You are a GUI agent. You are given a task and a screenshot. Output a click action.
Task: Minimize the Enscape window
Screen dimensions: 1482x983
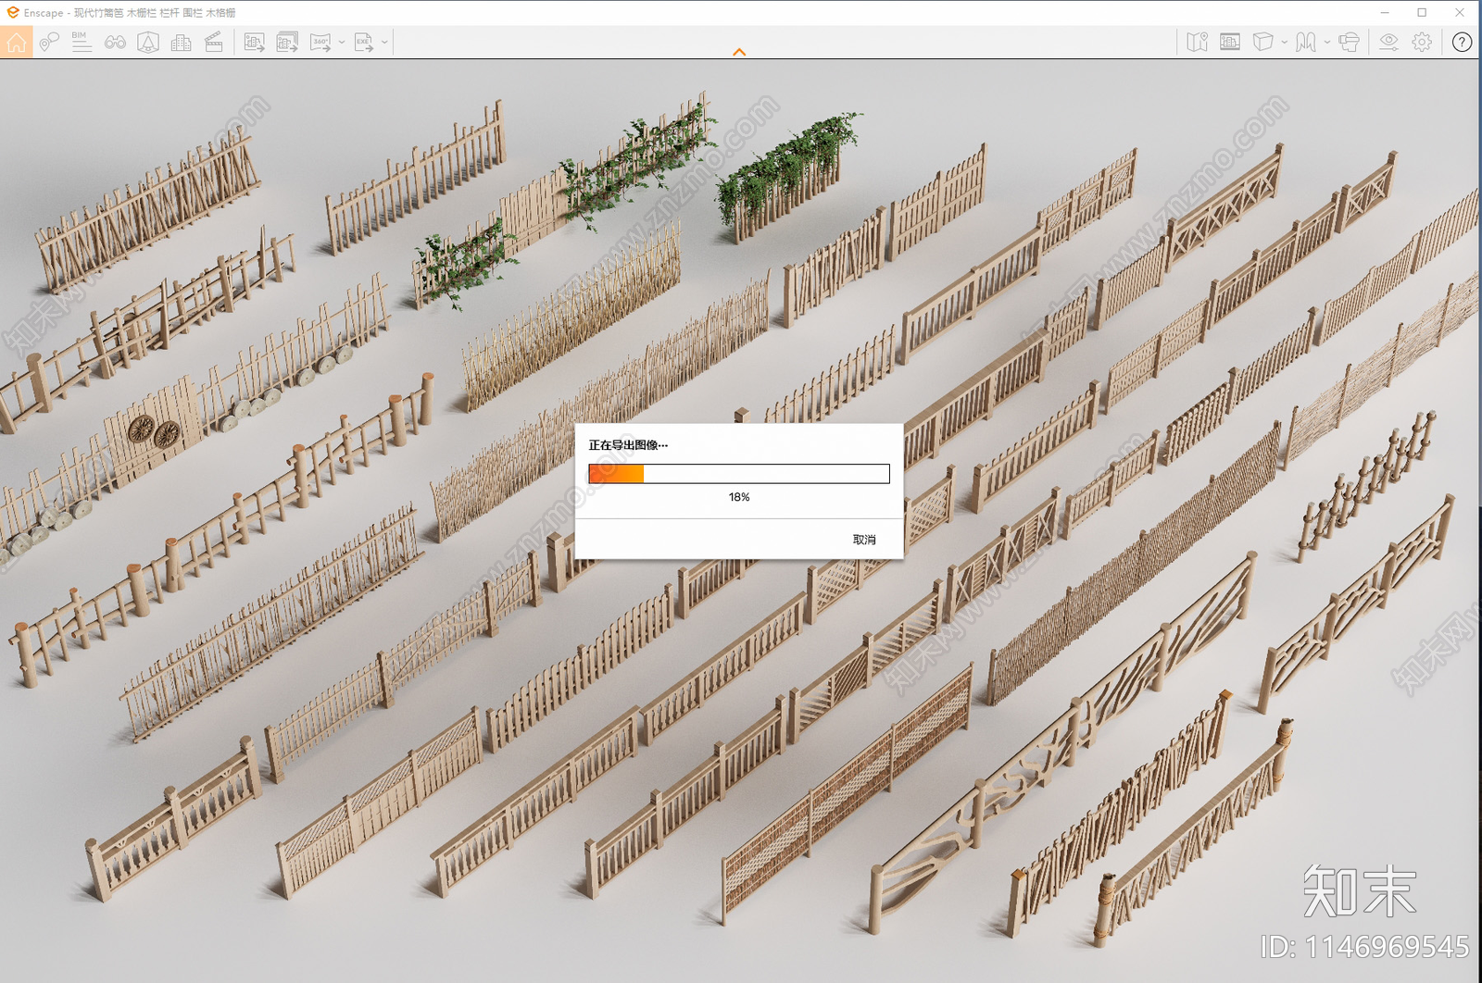1385,12
